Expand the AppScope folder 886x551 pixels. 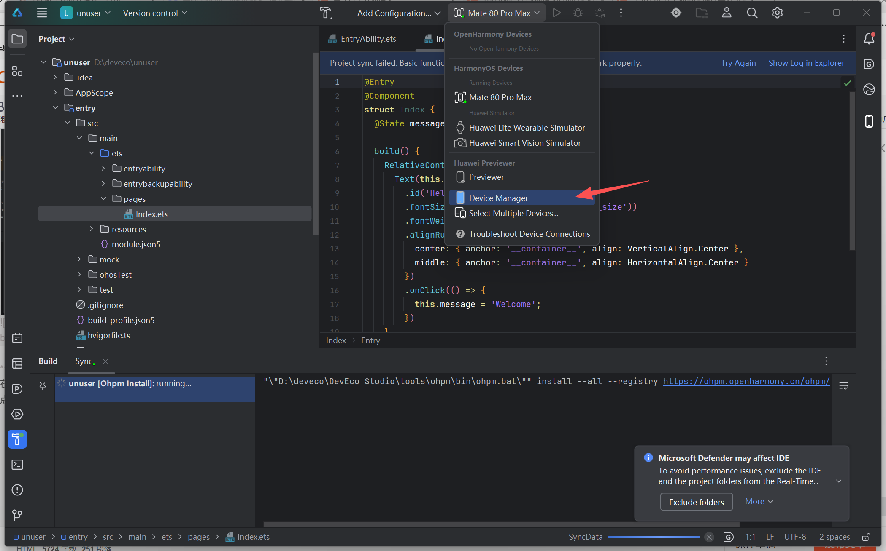(x=55, y=93)
